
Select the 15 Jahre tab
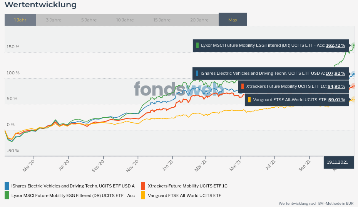(162, 20)
